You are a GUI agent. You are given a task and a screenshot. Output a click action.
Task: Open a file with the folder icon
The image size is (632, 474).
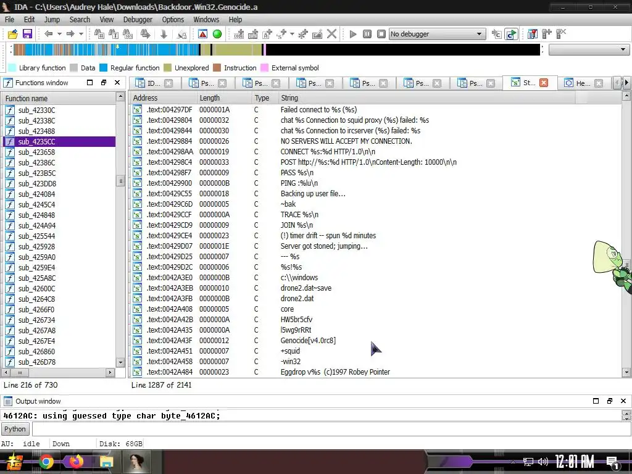12,34
